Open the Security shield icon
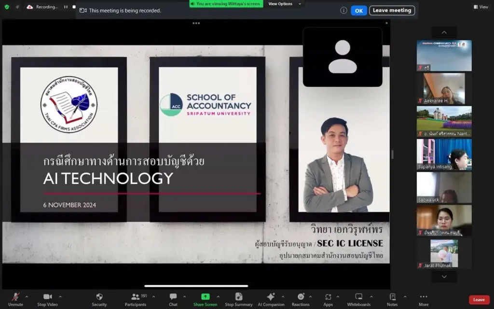The height and width of the screenshot is (309, 494). 99,297
